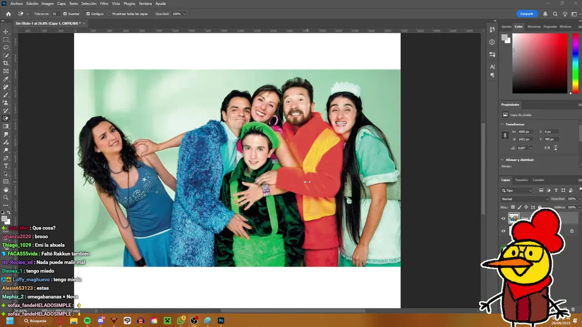Open Spotify from the taskbar
Viewport: 582px width, 327px height.
point(87,321)
